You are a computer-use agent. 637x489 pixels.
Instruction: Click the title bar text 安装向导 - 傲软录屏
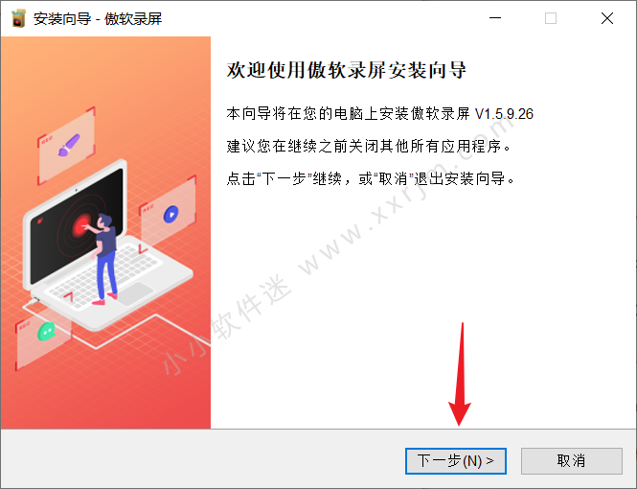click(98, 19)
